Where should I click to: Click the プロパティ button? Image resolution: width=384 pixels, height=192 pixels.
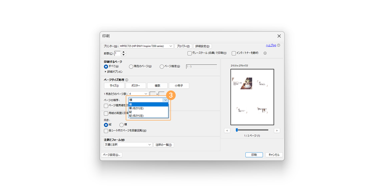[x=183, y=46]
